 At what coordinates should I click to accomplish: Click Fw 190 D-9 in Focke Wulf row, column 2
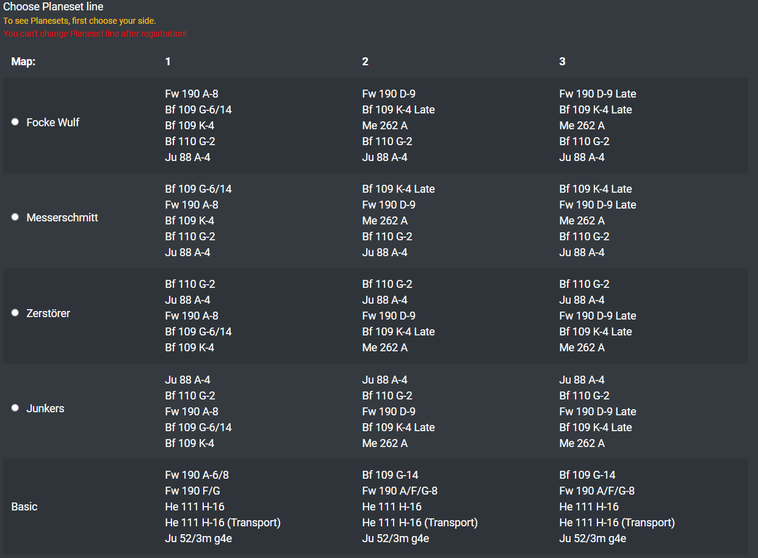[x=389, y=94]
